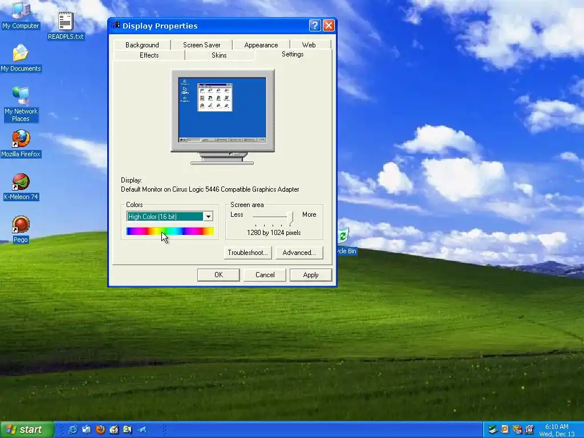Open the Colors dropdown arrow

(208, 216)
